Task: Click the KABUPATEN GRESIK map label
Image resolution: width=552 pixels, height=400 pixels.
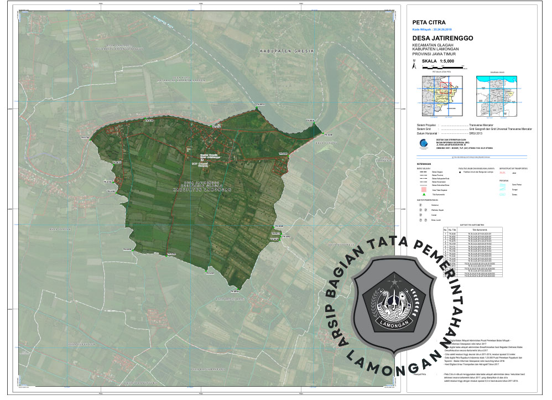Action: pos(287,51)
